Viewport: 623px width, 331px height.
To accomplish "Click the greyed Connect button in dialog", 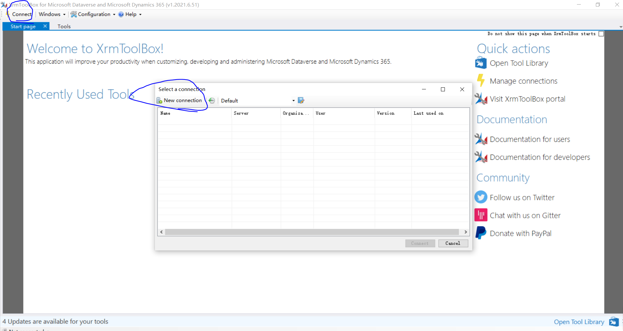I will click(x=420, y=243).
